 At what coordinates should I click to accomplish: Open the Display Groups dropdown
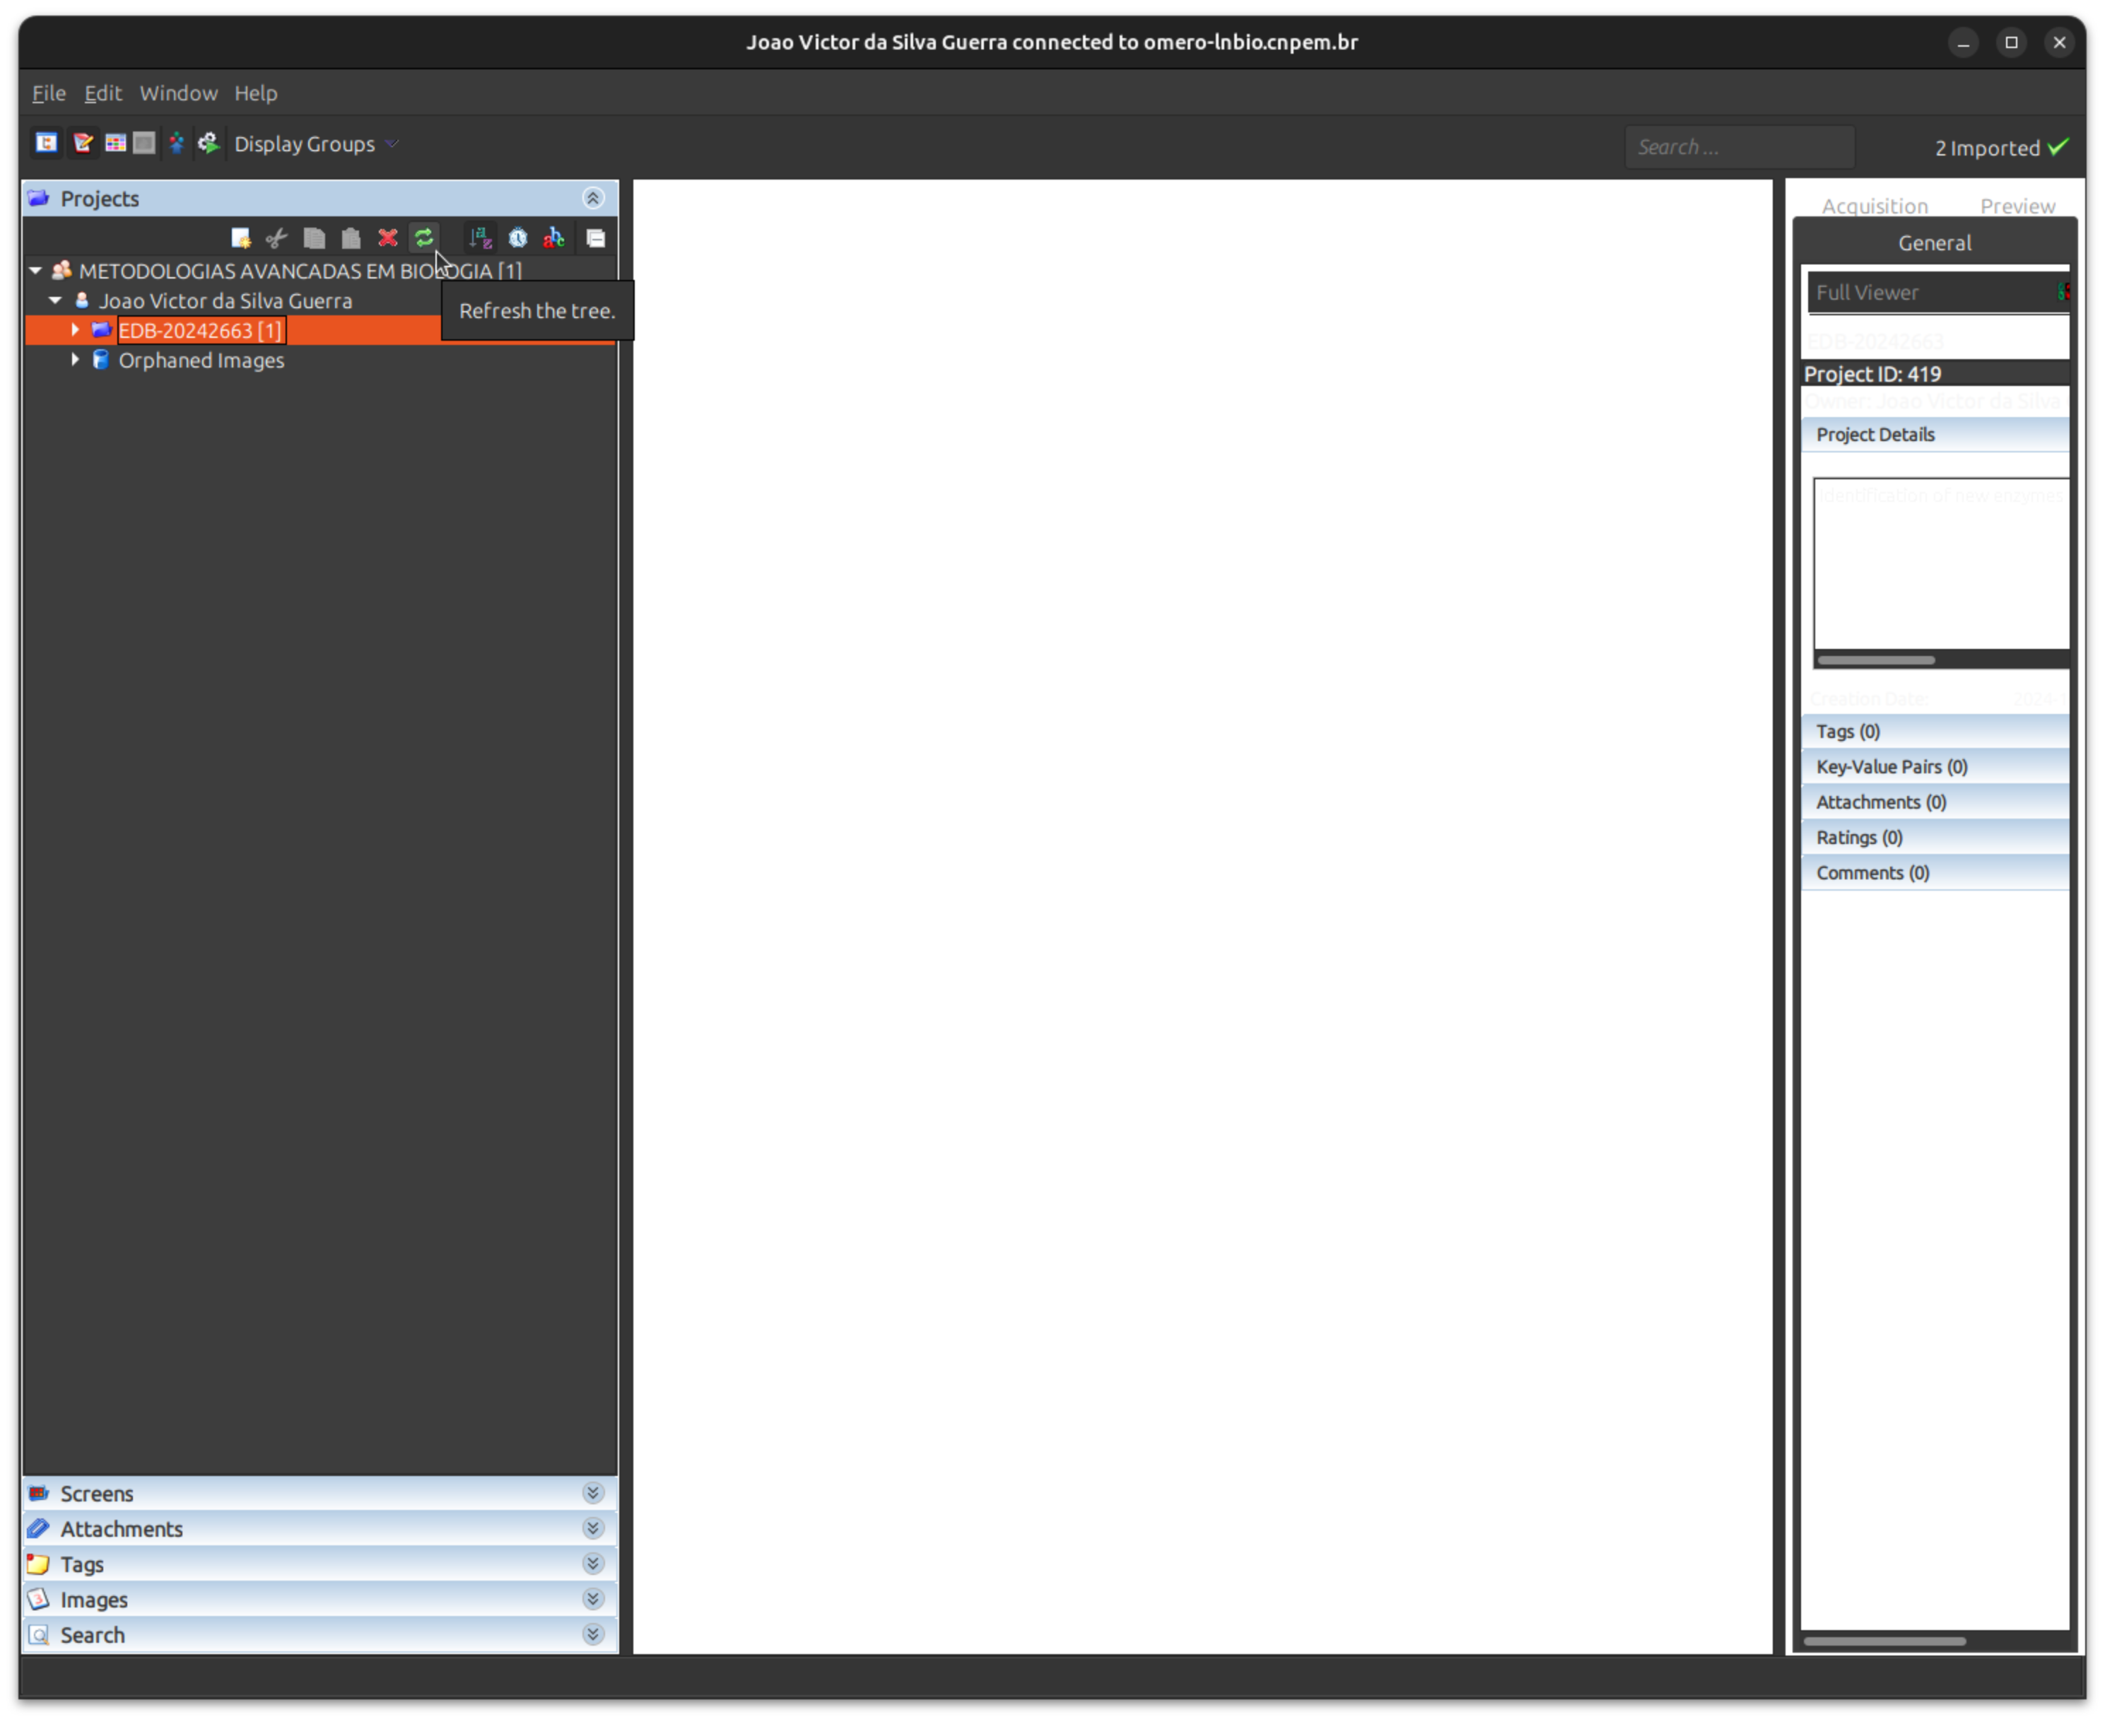coord(315,143)
